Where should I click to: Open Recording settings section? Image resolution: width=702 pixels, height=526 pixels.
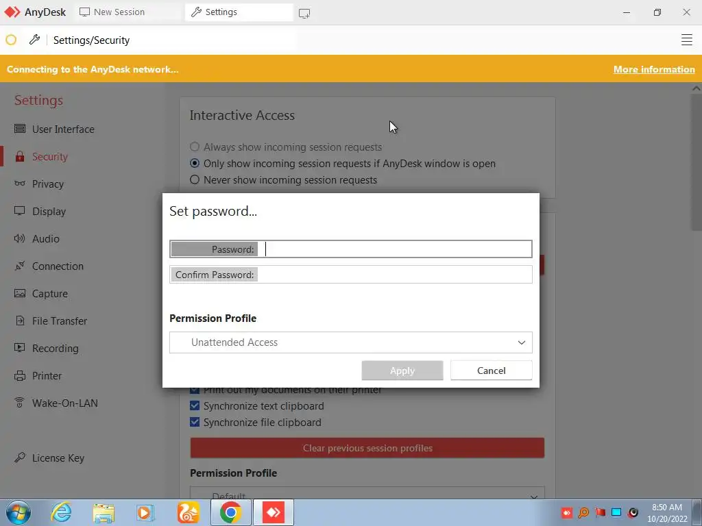click(55, 348)
